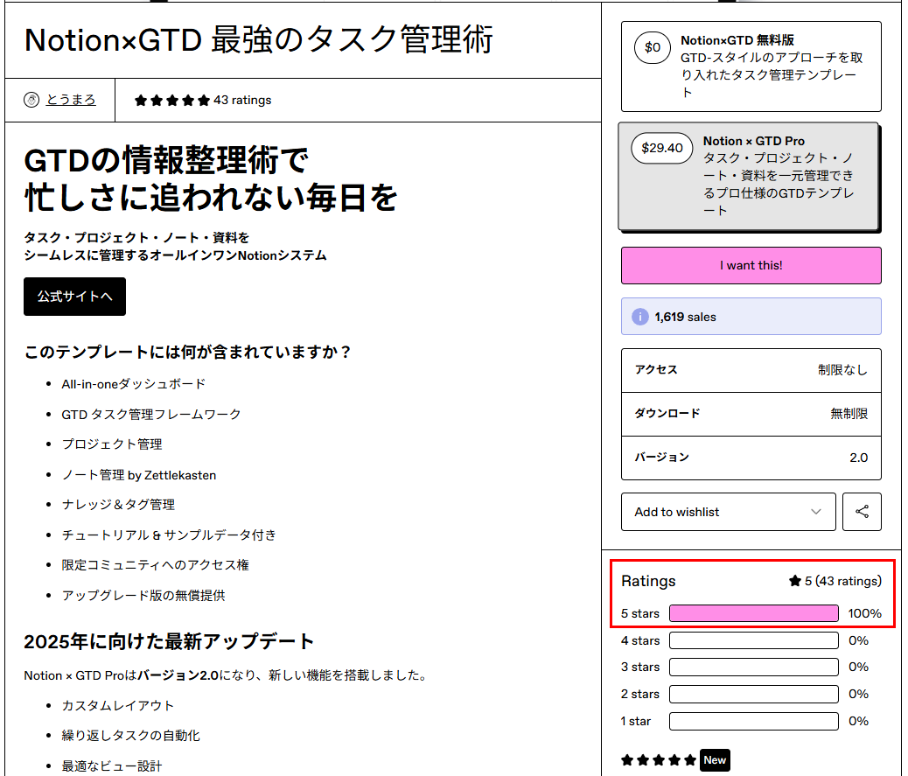This screenshot has width=908, height=776.
Task: Click the このテンプレートには何が含まれていますか？ heading
Action: (x=187, y=352)
